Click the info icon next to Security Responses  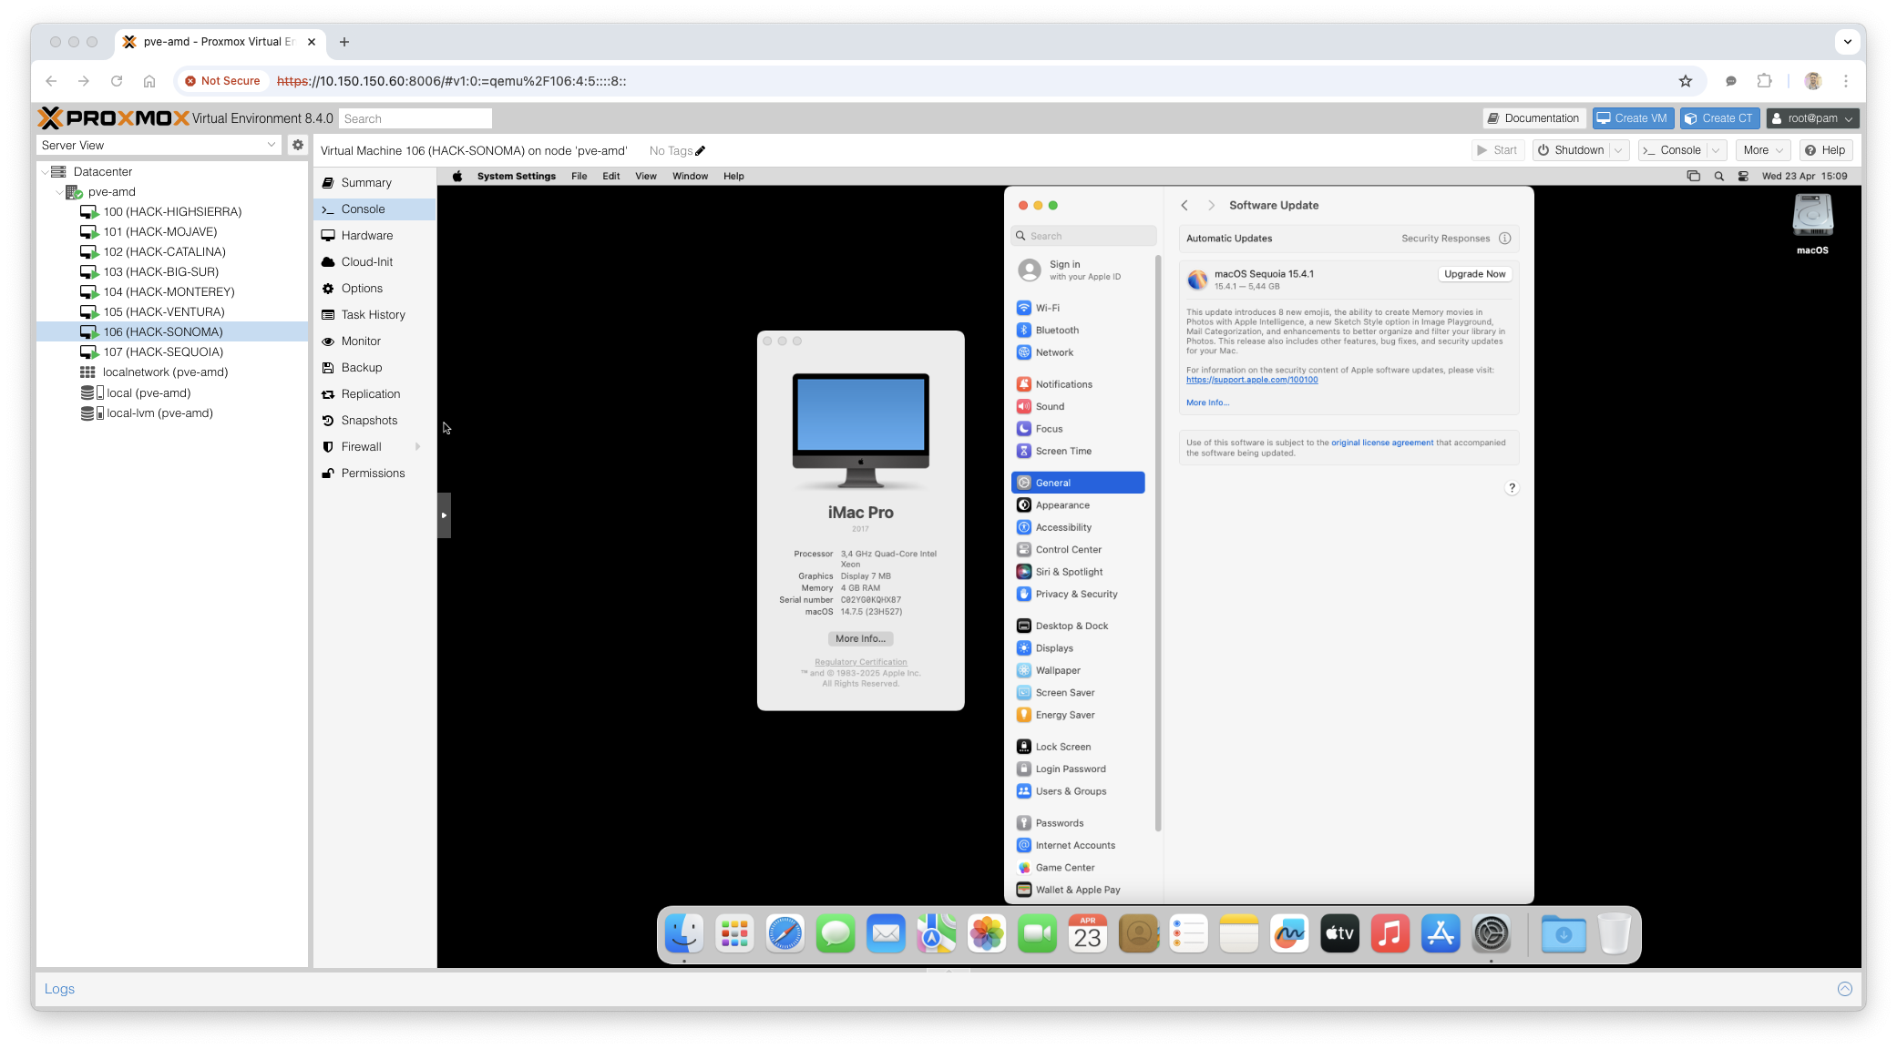1504,239
